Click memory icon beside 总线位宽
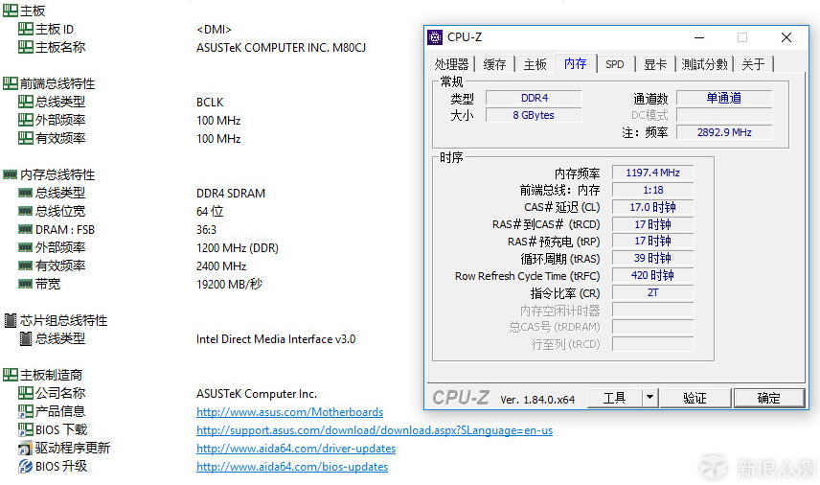 coord(26,211)
